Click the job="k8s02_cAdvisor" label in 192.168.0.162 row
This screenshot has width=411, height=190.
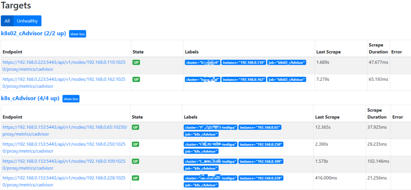[287, 79]
